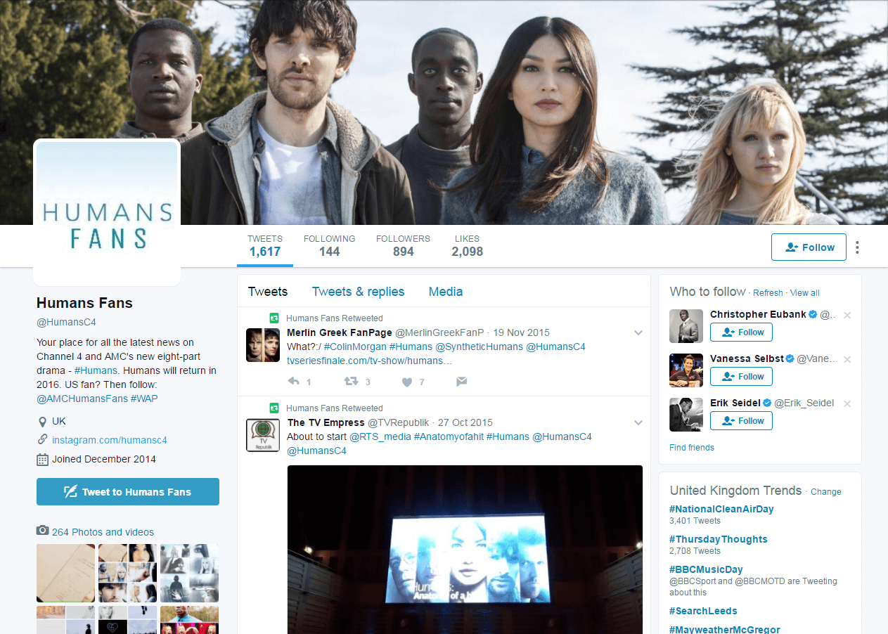Open the Media tab
The image size is (888, 634).
tap(445, 292)
